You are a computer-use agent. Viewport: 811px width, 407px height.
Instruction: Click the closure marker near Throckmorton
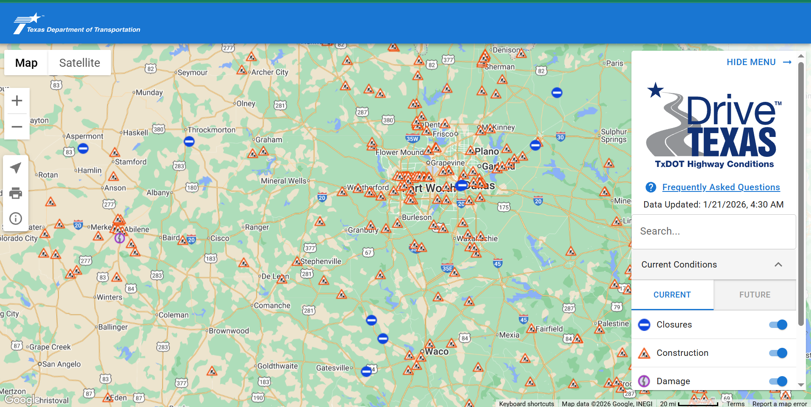pos(189,142)
